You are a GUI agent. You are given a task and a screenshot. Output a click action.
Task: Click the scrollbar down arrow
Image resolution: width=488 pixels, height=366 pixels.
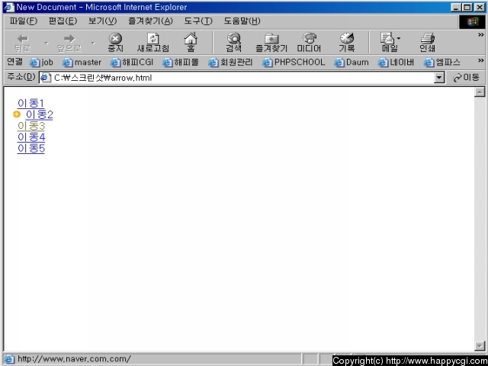(480, 345)
